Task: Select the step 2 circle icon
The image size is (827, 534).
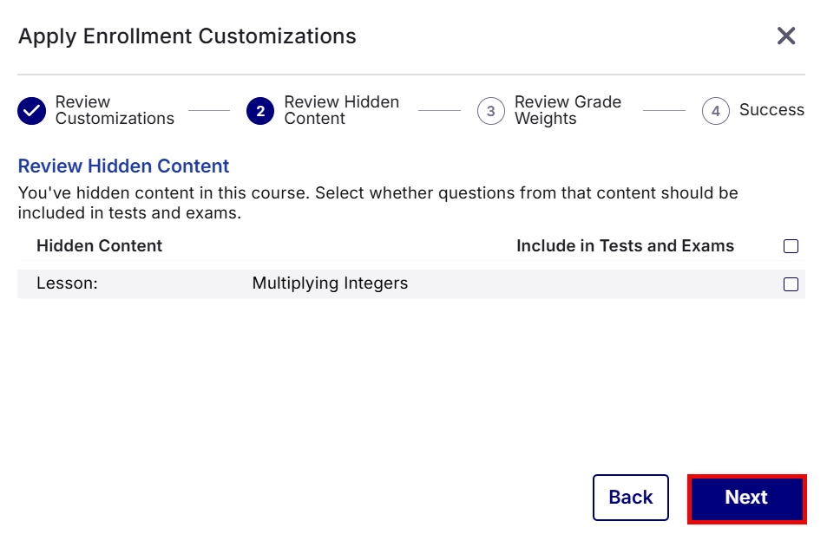Action: pyautogui.click(x=260, y=111)
